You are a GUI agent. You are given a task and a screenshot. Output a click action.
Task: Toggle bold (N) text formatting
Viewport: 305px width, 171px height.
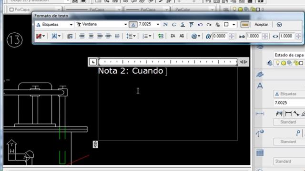165,24
